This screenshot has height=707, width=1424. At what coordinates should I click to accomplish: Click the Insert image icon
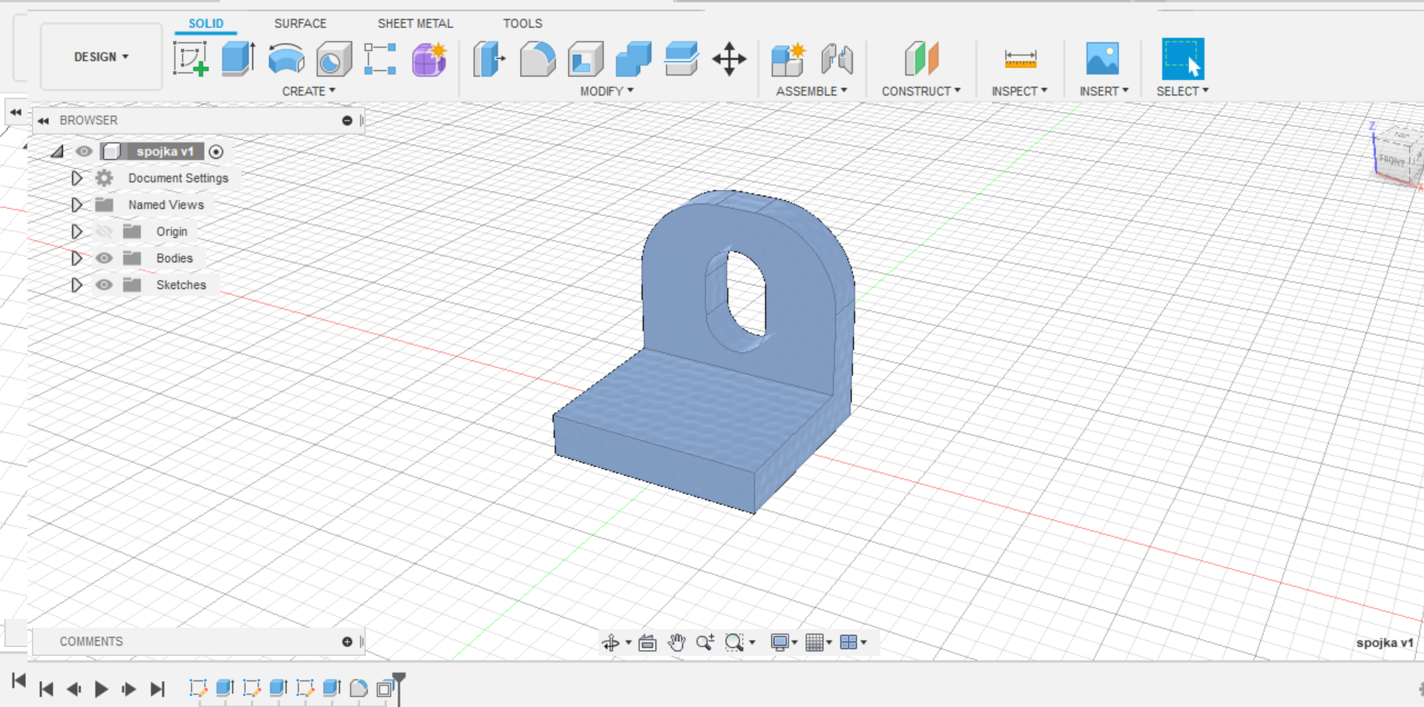(x=1103, y=59)
